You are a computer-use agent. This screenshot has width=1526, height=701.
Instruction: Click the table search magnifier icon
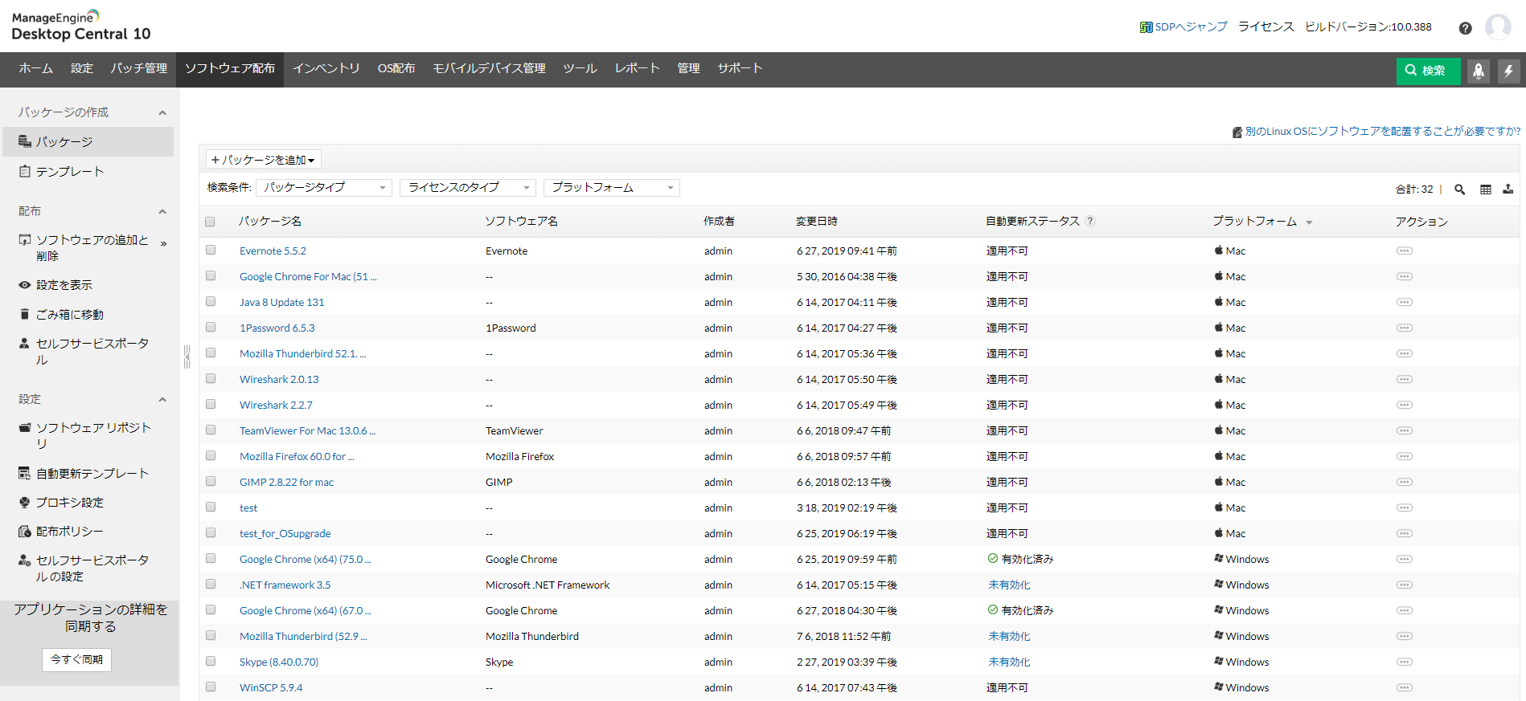pyautogui.click(x=1459, y=190)
